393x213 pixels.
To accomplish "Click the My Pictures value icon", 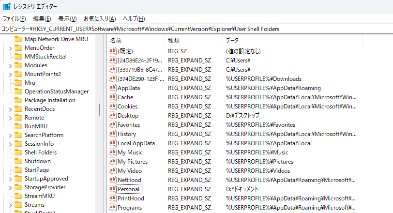I will 113,161.
